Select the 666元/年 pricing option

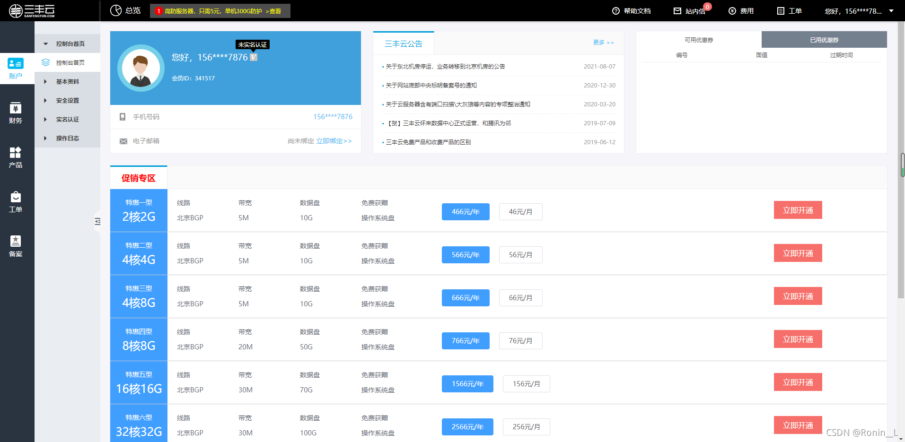tap(466, 298)
